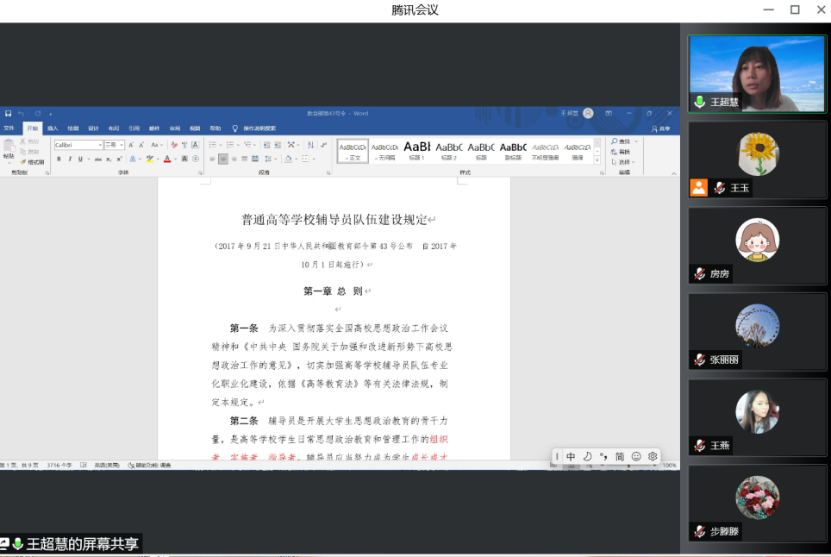Apply center alignment to paragraph
The image size is (831, 557).
click(x=223, y=159)
